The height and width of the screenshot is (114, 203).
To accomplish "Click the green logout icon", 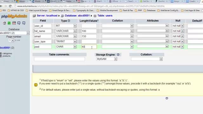I will pyautogui.click(x=9, y=23).
